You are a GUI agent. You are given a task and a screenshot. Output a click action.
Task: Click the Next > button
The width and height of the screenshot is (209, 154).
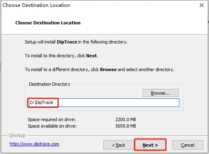(150, 145)
